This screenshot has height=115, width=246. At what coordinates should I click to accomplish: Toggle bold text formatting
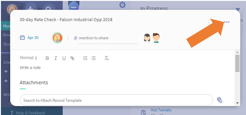pyautogui.click(x=47, y=58)
